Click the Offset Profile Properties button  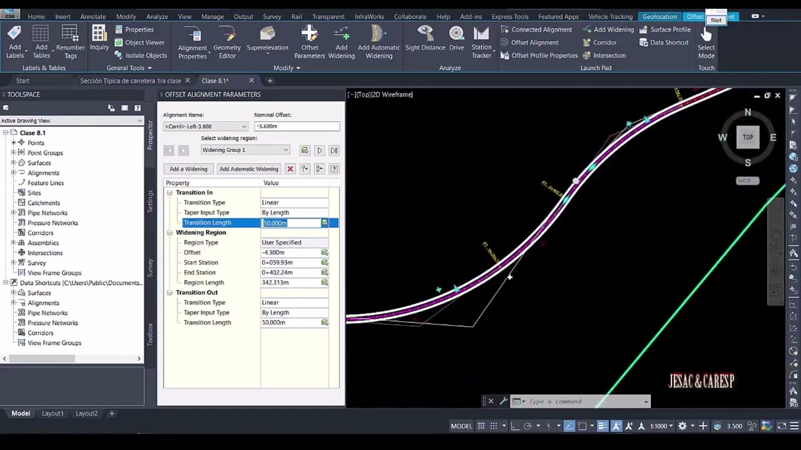(539, 55)
